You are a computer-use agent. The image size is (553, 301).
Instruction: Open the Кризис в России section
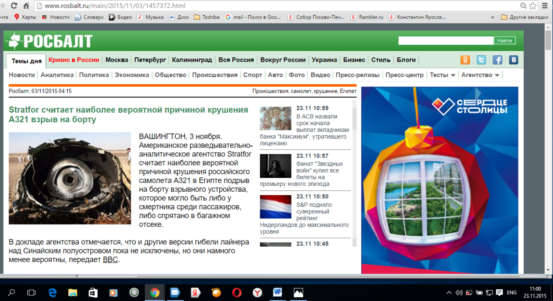[74, 60]
